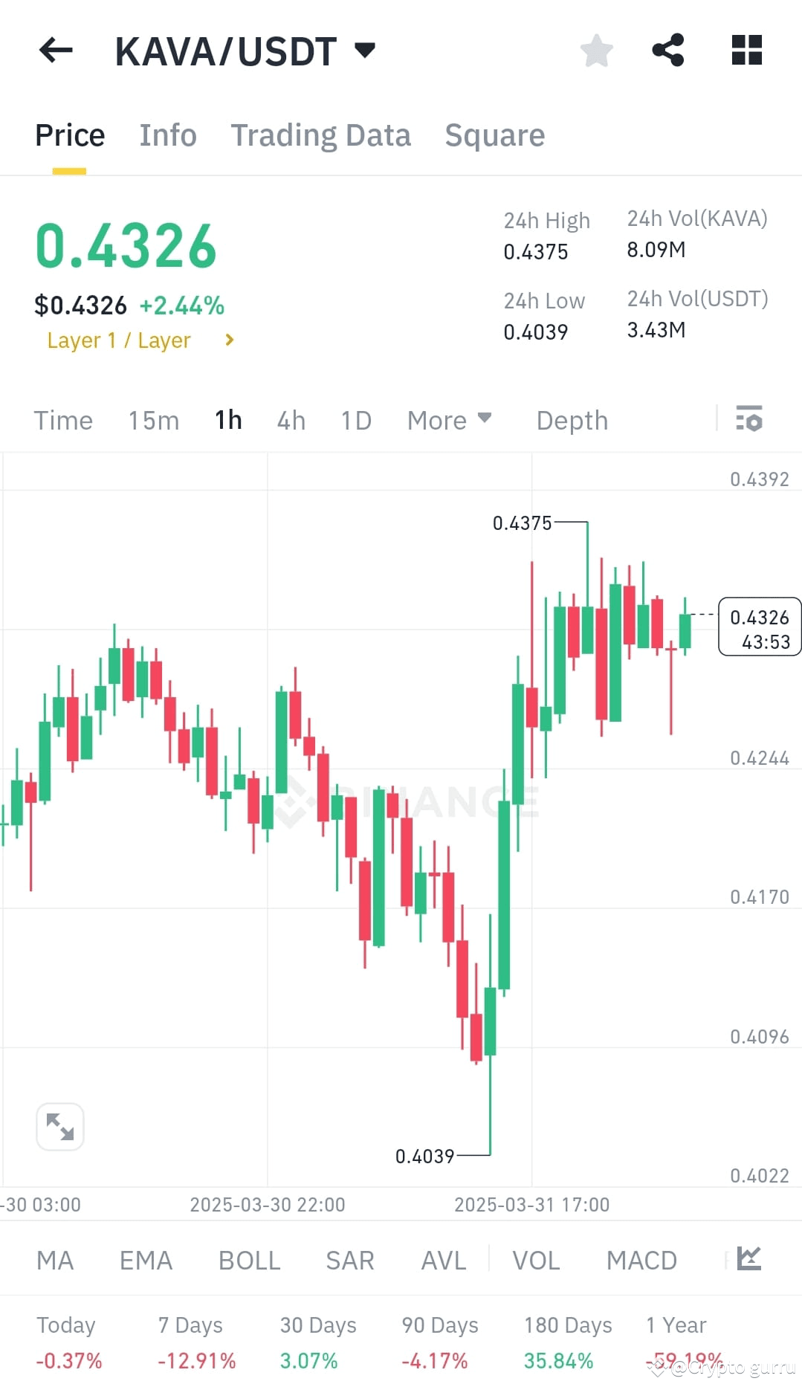Select the VOL indicator
This screenshot has width=802, height=1384.
pos(536,1260)
